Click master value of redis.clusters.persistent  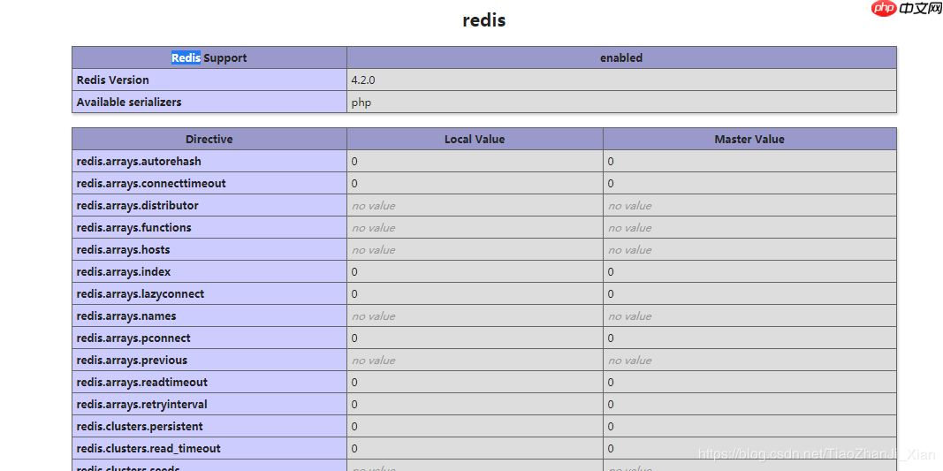coord(611,427)
